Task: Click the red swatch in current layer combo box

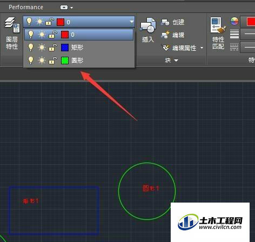Action: (61, 22)
